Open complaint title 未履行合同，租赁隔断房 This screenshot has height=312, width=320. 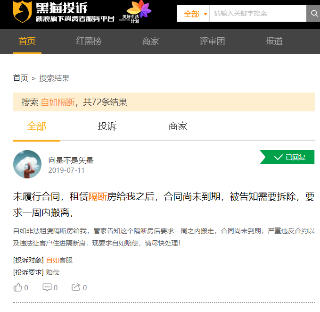click(164, 204)
